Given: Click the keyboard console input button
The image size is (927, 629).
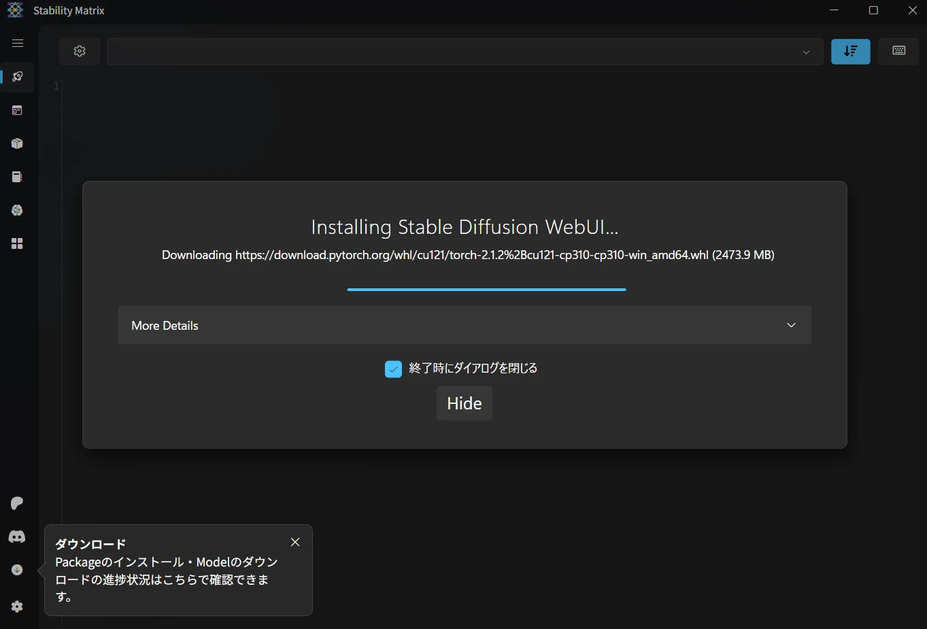Looking at the screenshot, I should [899, 51].
